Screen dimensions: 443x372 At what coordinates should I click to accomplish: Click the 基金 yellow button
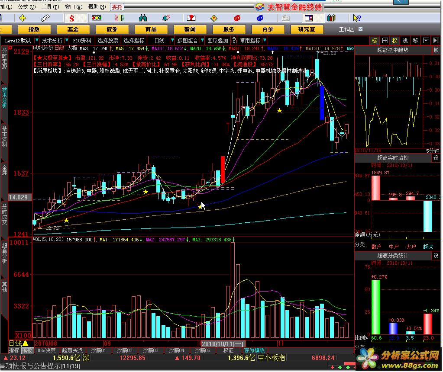pyautogui.click(x=73, y=29)
